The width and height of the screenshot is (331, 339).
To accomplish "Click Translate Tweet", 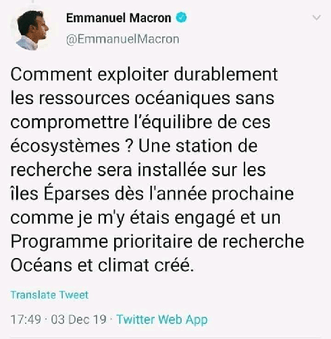I will click(49, 295).
